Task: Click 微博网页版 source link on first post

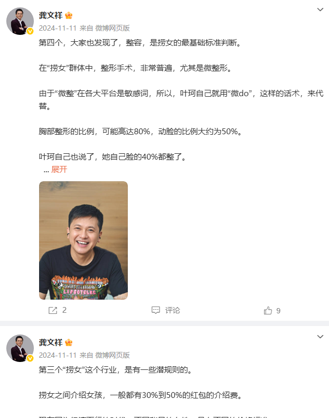Action: (x=112, y=28)
